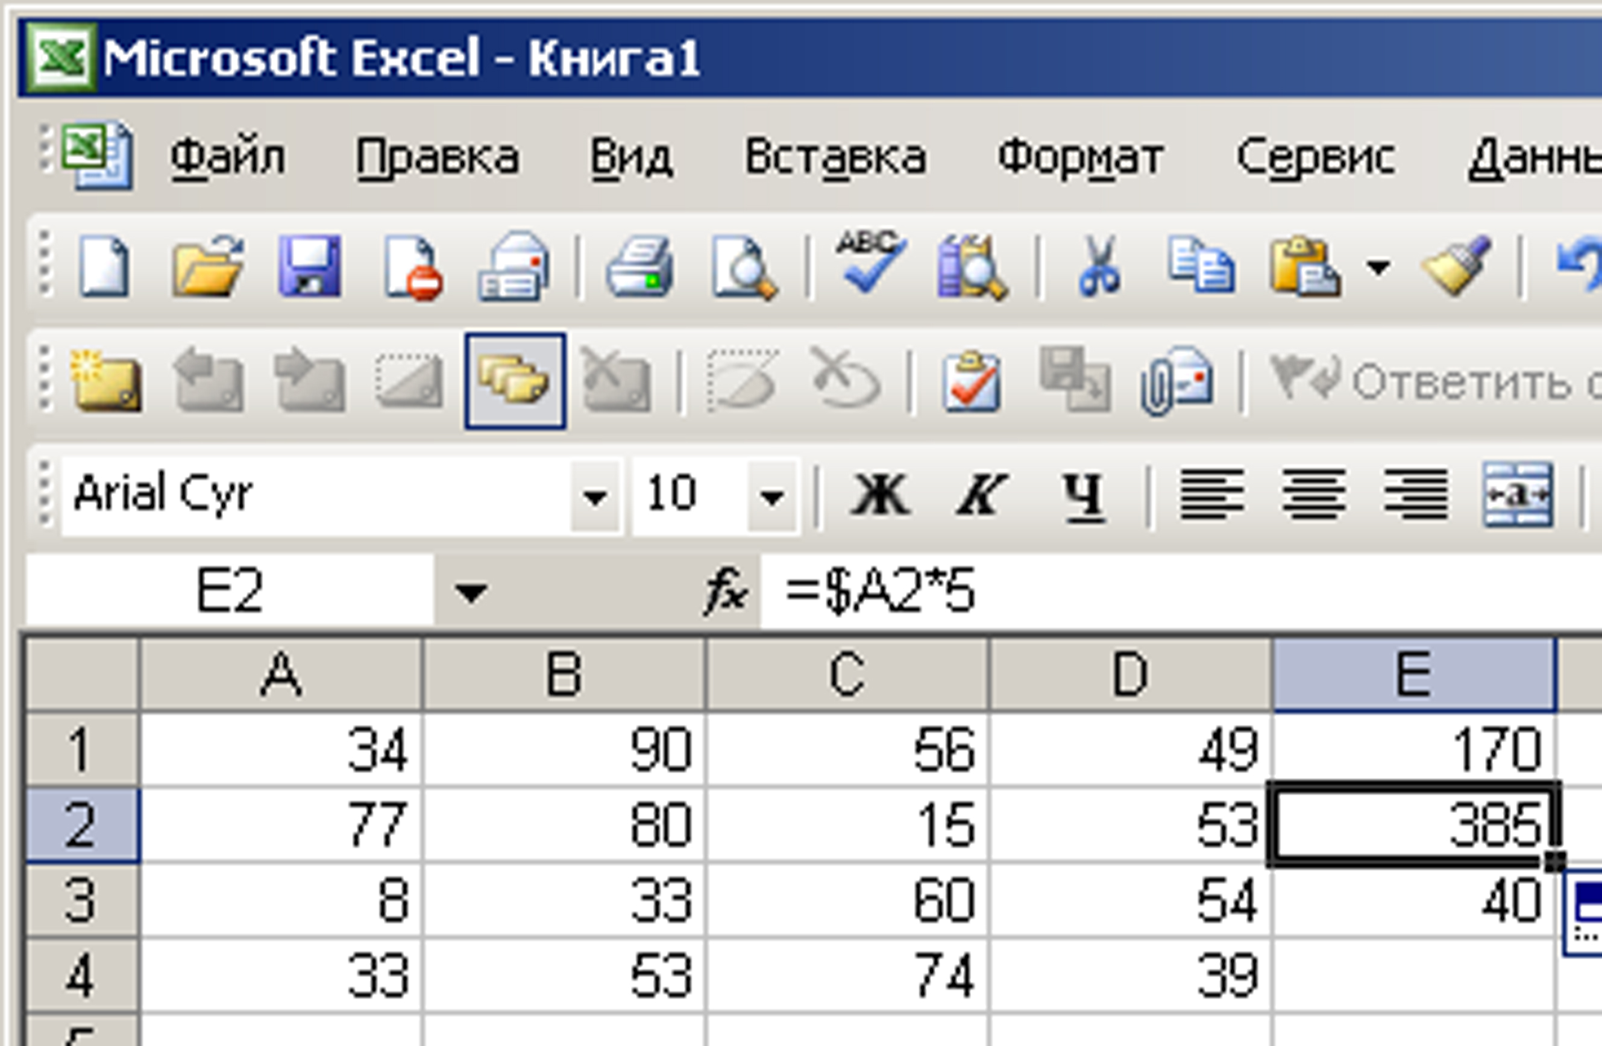Open the Сервис menu
Screen dimensions: 1602x1046
[1315, 157]
